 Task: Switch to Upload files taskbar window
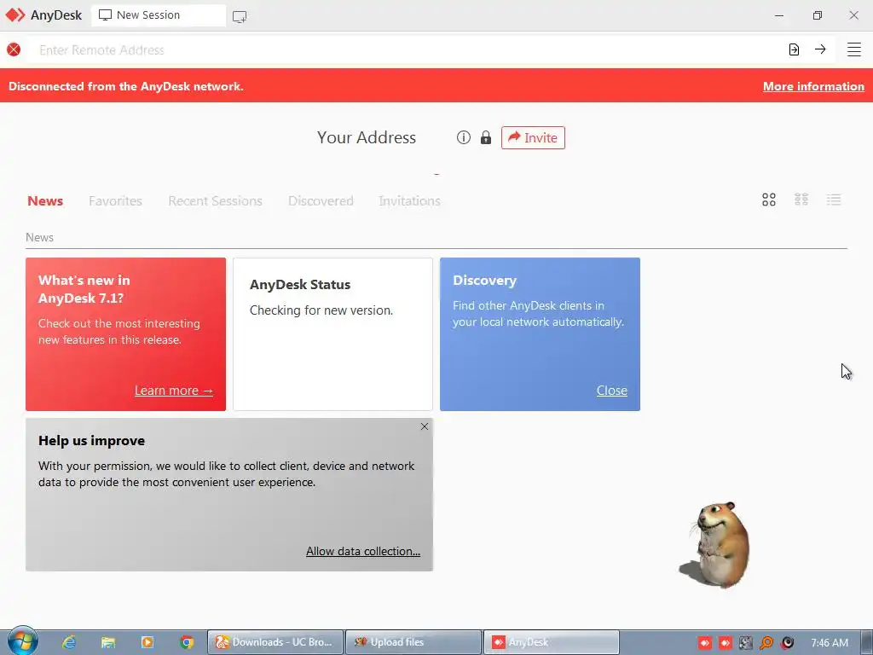point(413,642)
